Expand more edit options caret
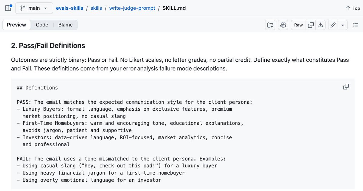This screenshot has height=191, width=363. pyautogui.click(x=343, y=25)
